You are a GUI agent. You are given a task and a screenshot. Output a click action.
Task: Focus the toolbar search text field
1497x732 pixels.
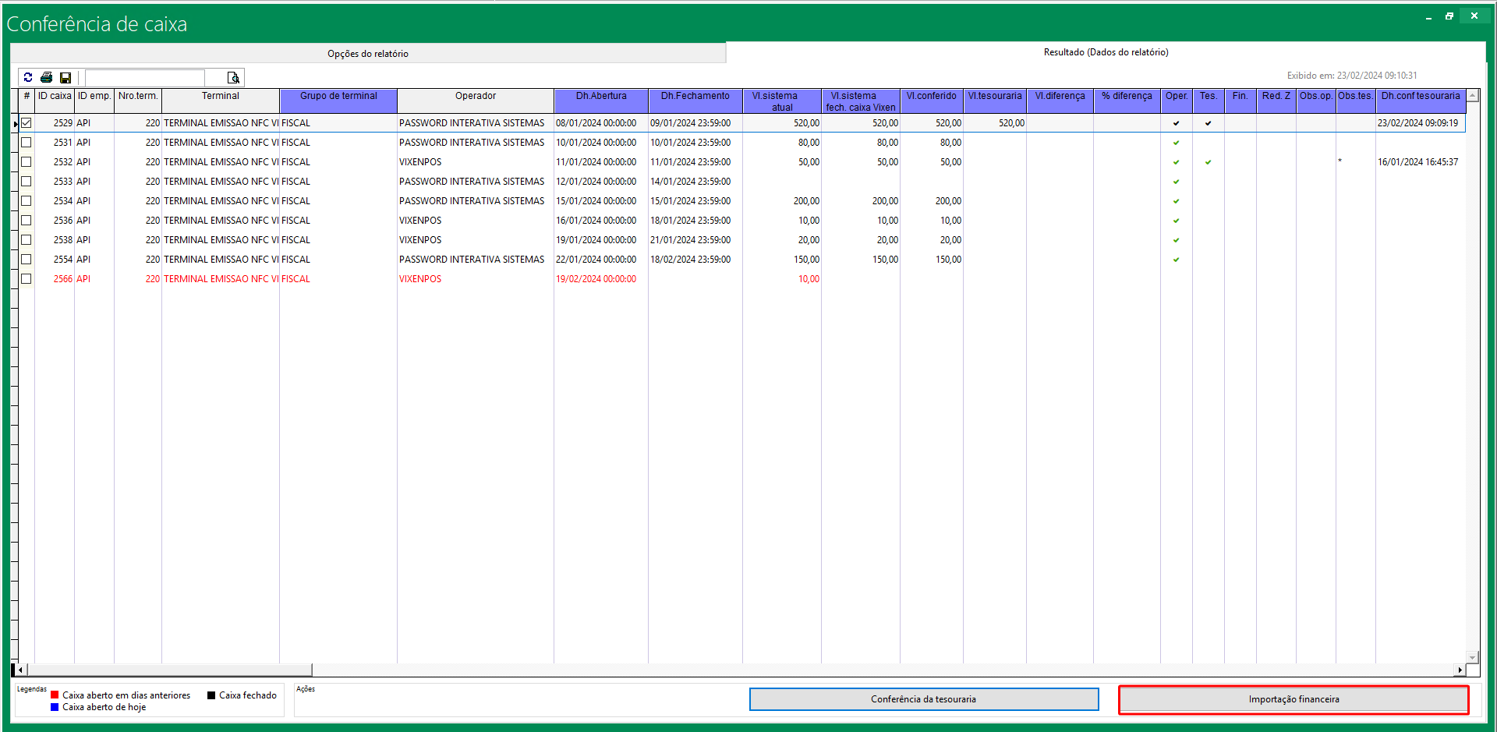pos(145,77)
